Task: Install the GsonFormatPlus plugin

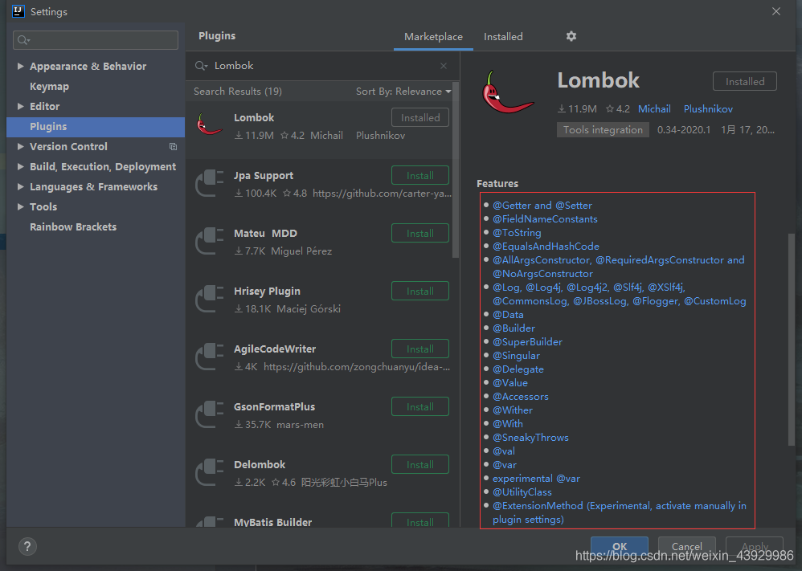Action: [420, 406]
